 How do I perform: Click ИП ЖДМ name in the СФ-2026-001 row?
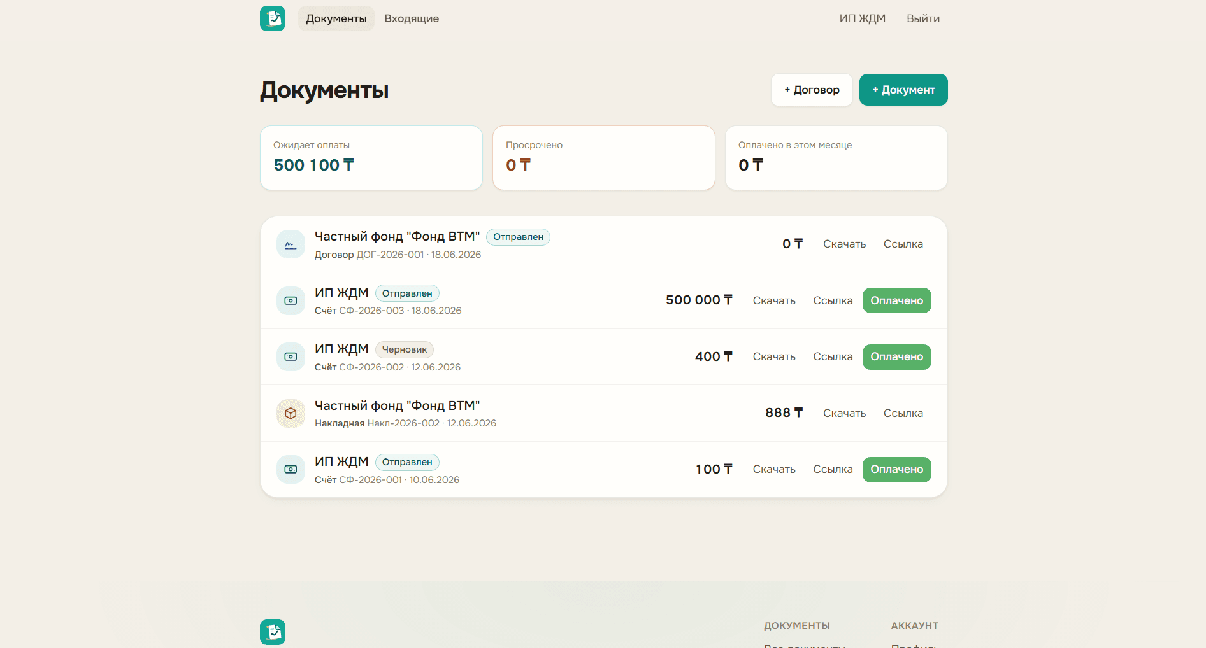point(341,462)
